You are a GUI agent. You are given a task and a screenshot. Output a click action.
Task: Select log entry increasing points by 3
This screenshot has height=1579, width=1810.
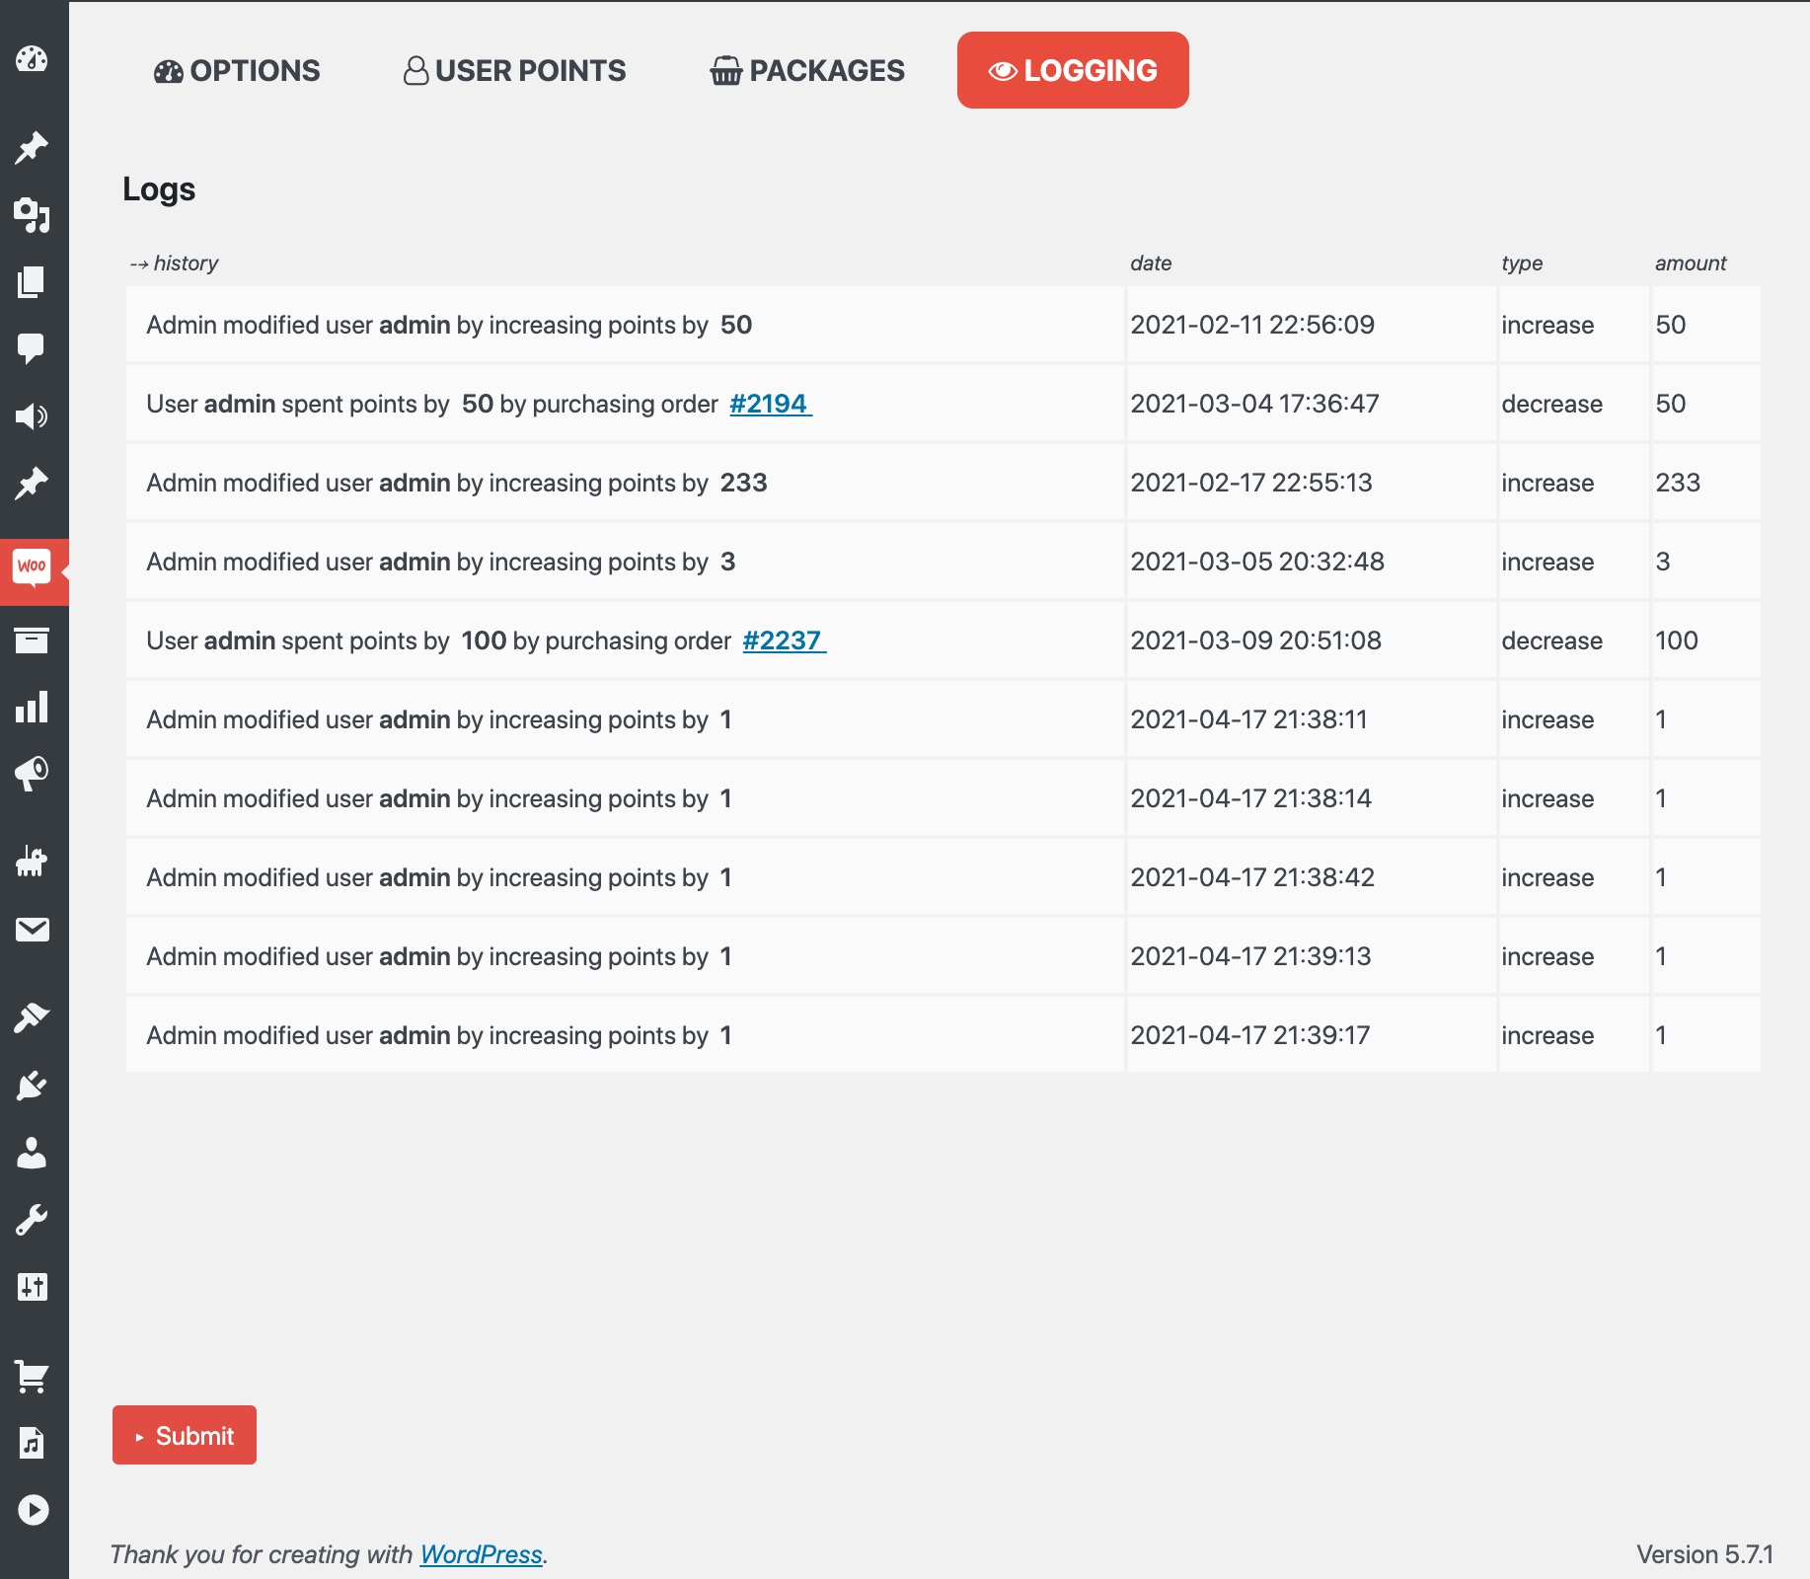pos(625,562)
